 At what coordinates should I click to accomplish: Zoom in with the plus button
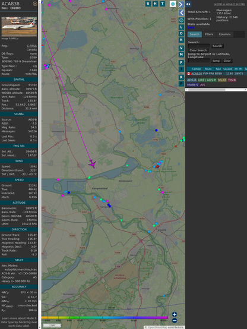(175, 314)
